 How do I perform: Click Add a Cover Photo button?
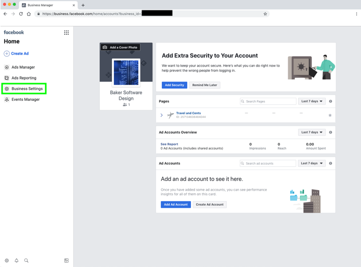(x=120, y=47)
